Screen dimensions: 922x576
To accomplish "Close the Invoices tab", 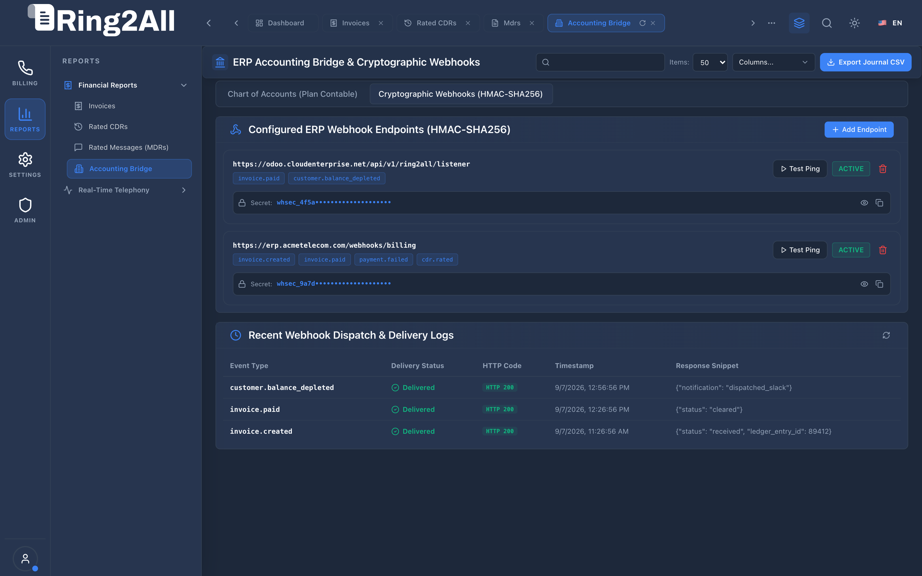I will (381, 23).
